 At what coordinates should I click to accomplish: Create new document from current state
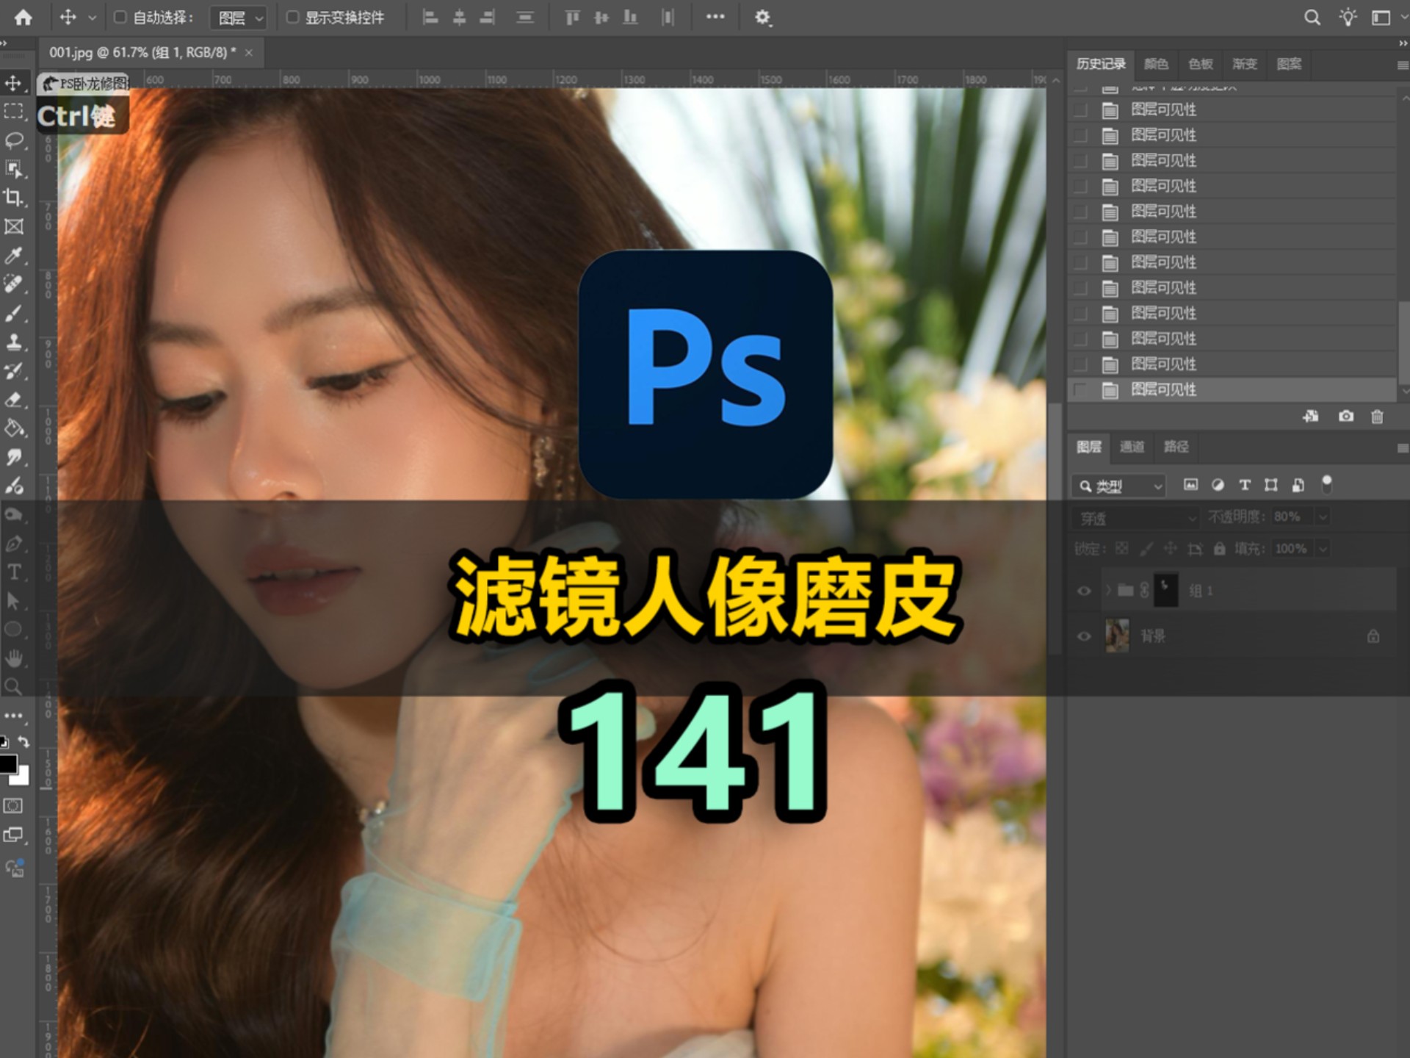(x=1311, y=417)
